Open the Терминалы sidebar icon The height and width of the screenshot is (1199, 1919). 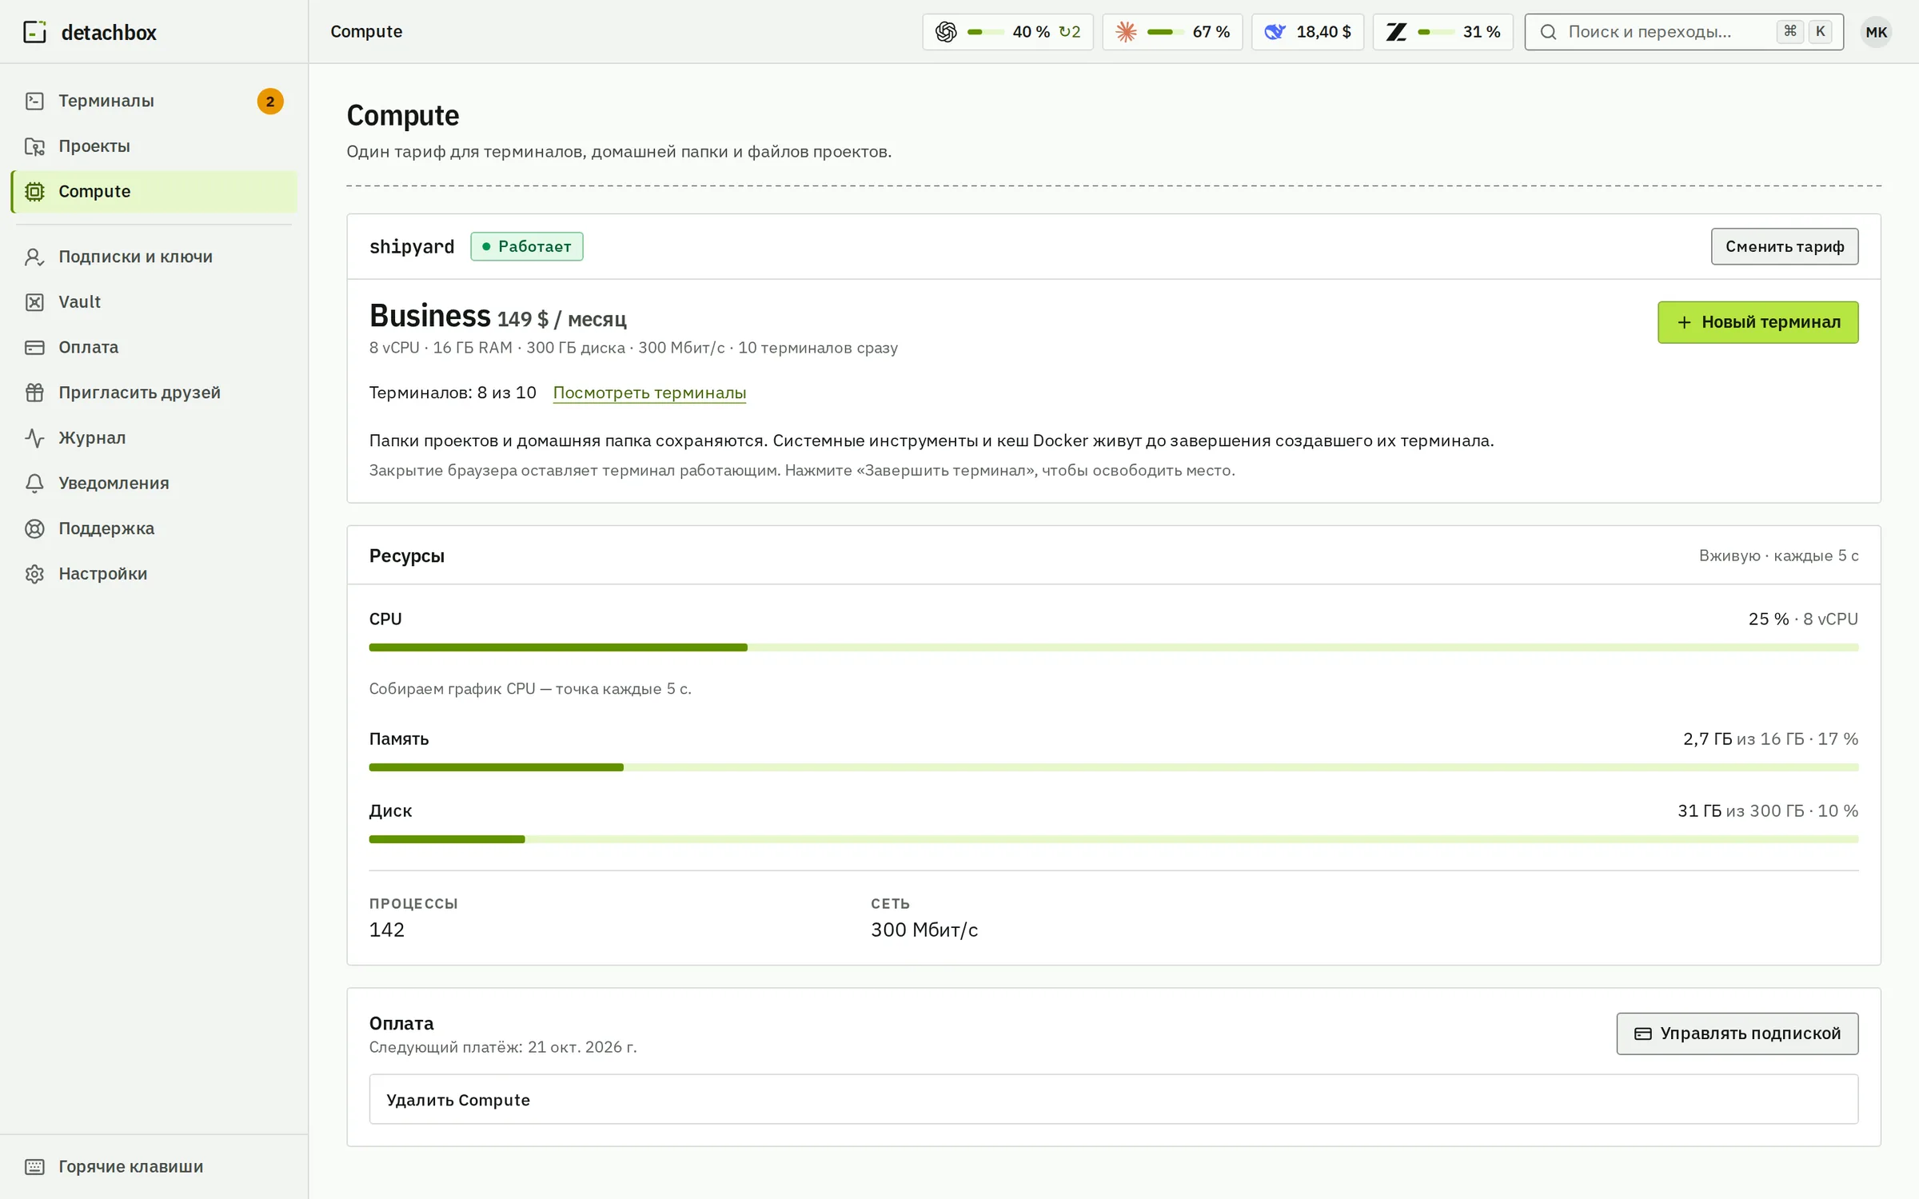[x=34, y=101]
